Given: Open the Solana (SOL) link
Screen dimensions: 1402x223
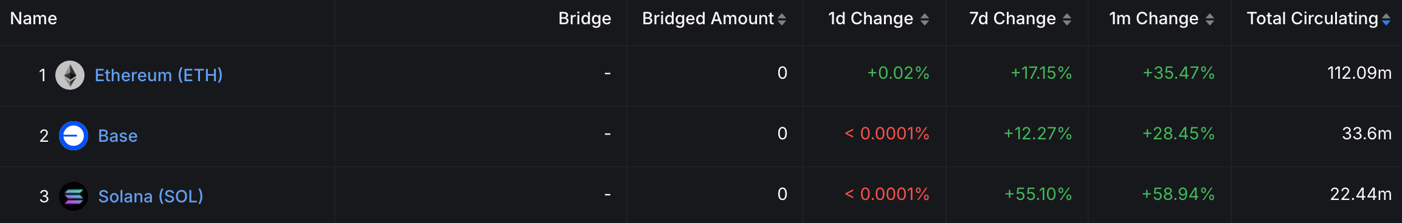Looking at the screenshot, I should point(151,196).
